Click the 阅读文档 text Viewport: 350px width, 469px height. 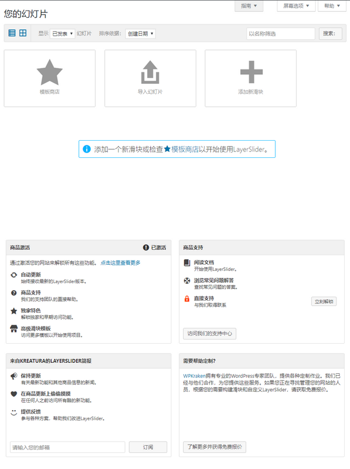[204, 262]
